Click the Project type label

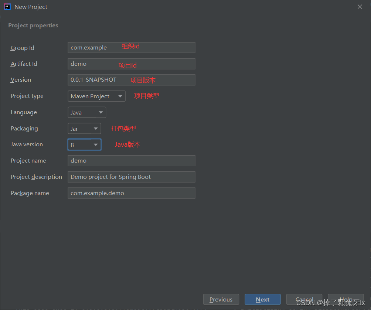coord(27,96)
